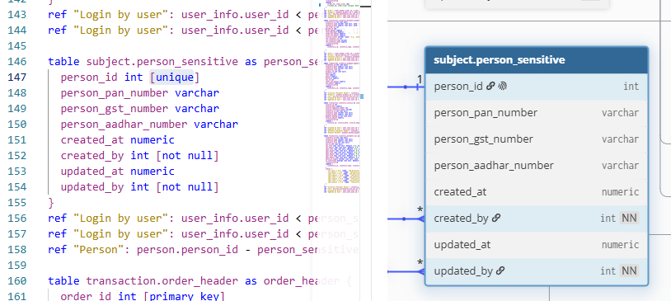Viewport: 671px width, 301px height.
Task: Click line number 147 in the gutter
Action: (x=17, y=77)
